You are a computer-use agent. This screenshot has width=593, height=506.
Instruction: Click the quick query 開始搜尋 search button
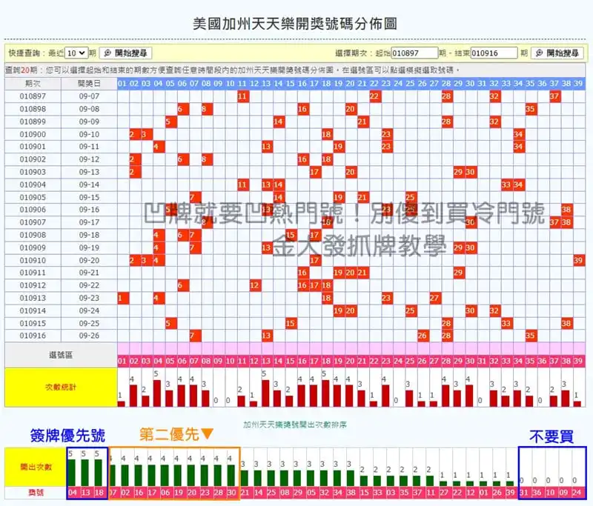pyautogui.click(x=126, y=53)
